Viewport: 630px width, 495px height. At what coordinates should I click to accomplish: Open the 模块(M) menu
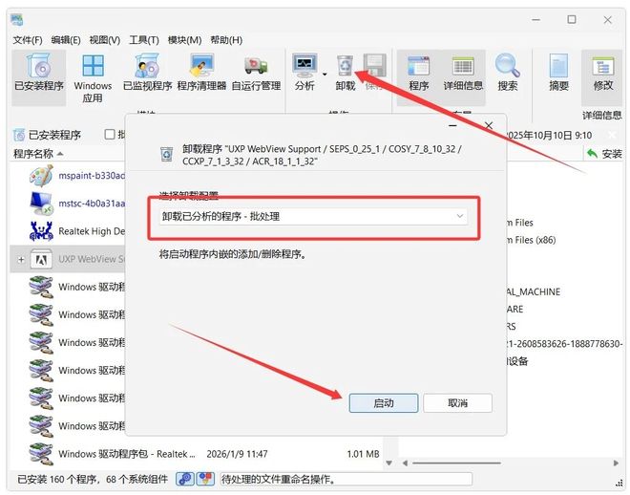(184, 40)
